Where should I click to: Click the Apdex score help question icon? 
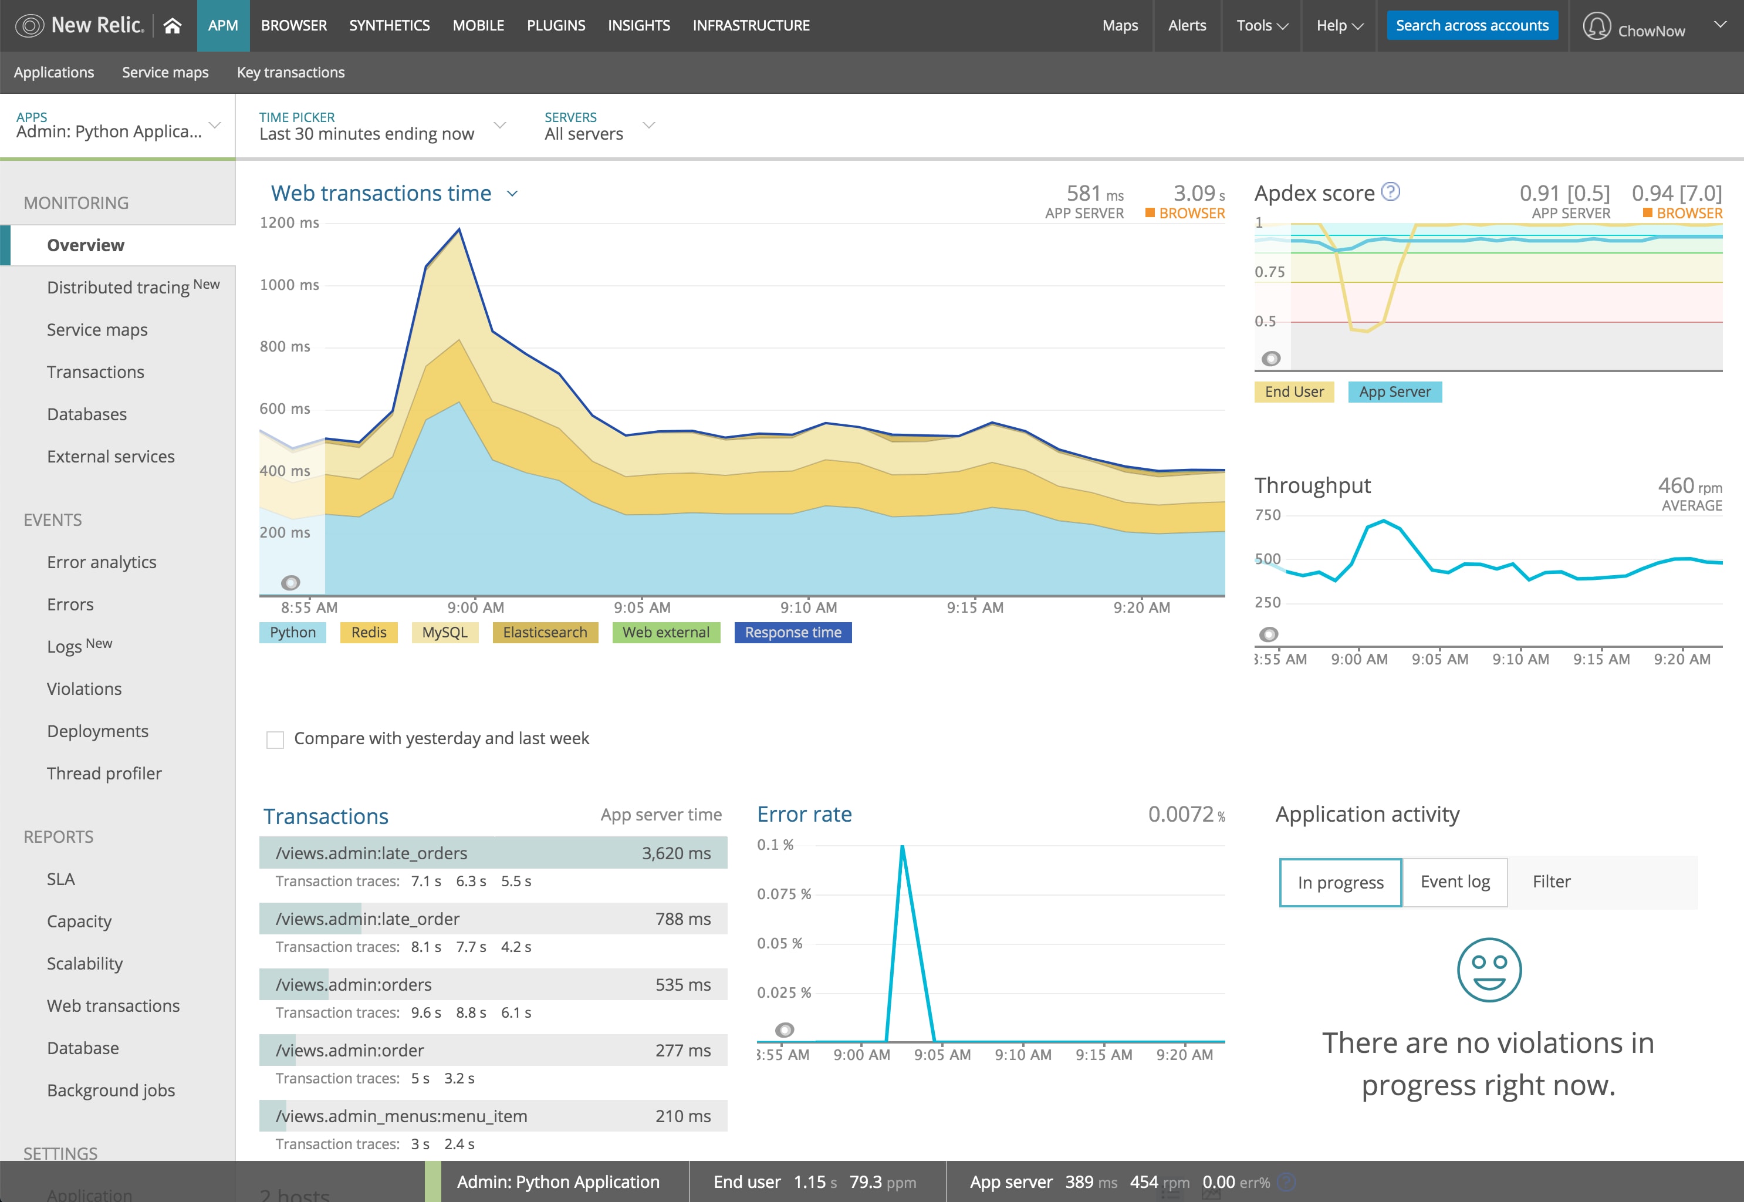[x=1391, y=192]
